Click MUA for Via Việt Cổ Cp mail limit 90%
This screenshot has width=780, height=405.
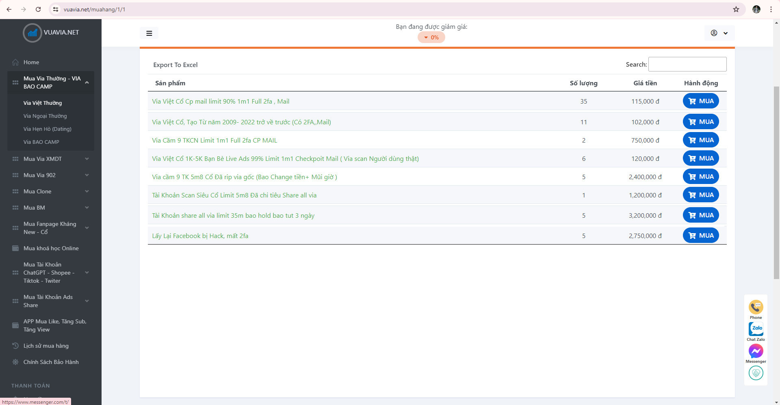tap(701, 101)
